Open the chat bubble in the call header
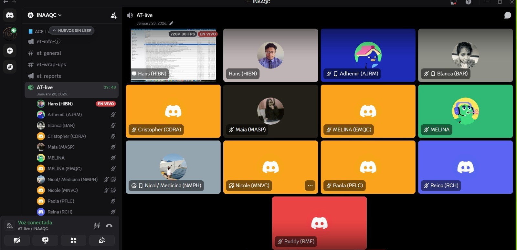Image resolution: width=517 pixels, height=250 pixels. click(507, 16)
